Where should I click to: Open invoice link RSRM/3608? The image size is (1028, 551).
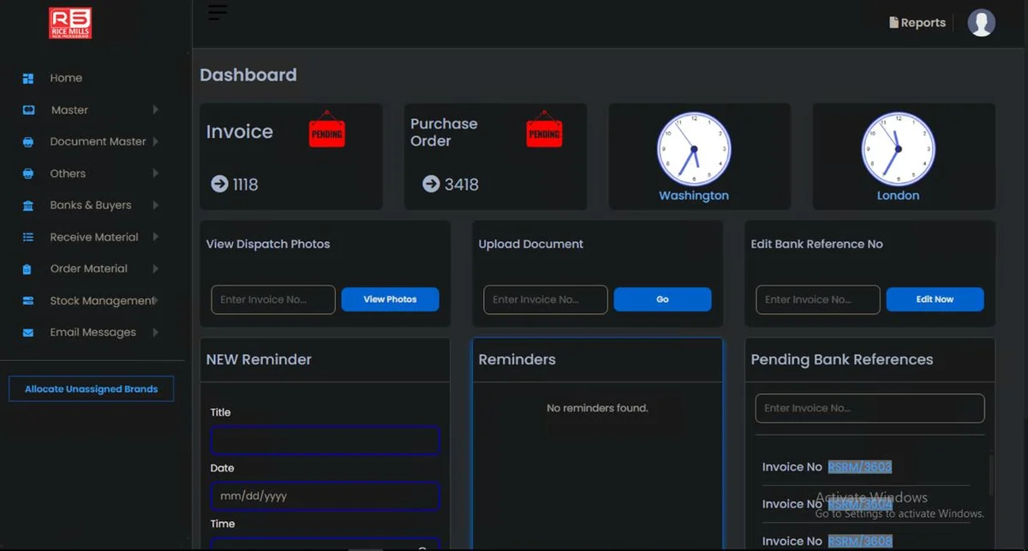point(859,541)
